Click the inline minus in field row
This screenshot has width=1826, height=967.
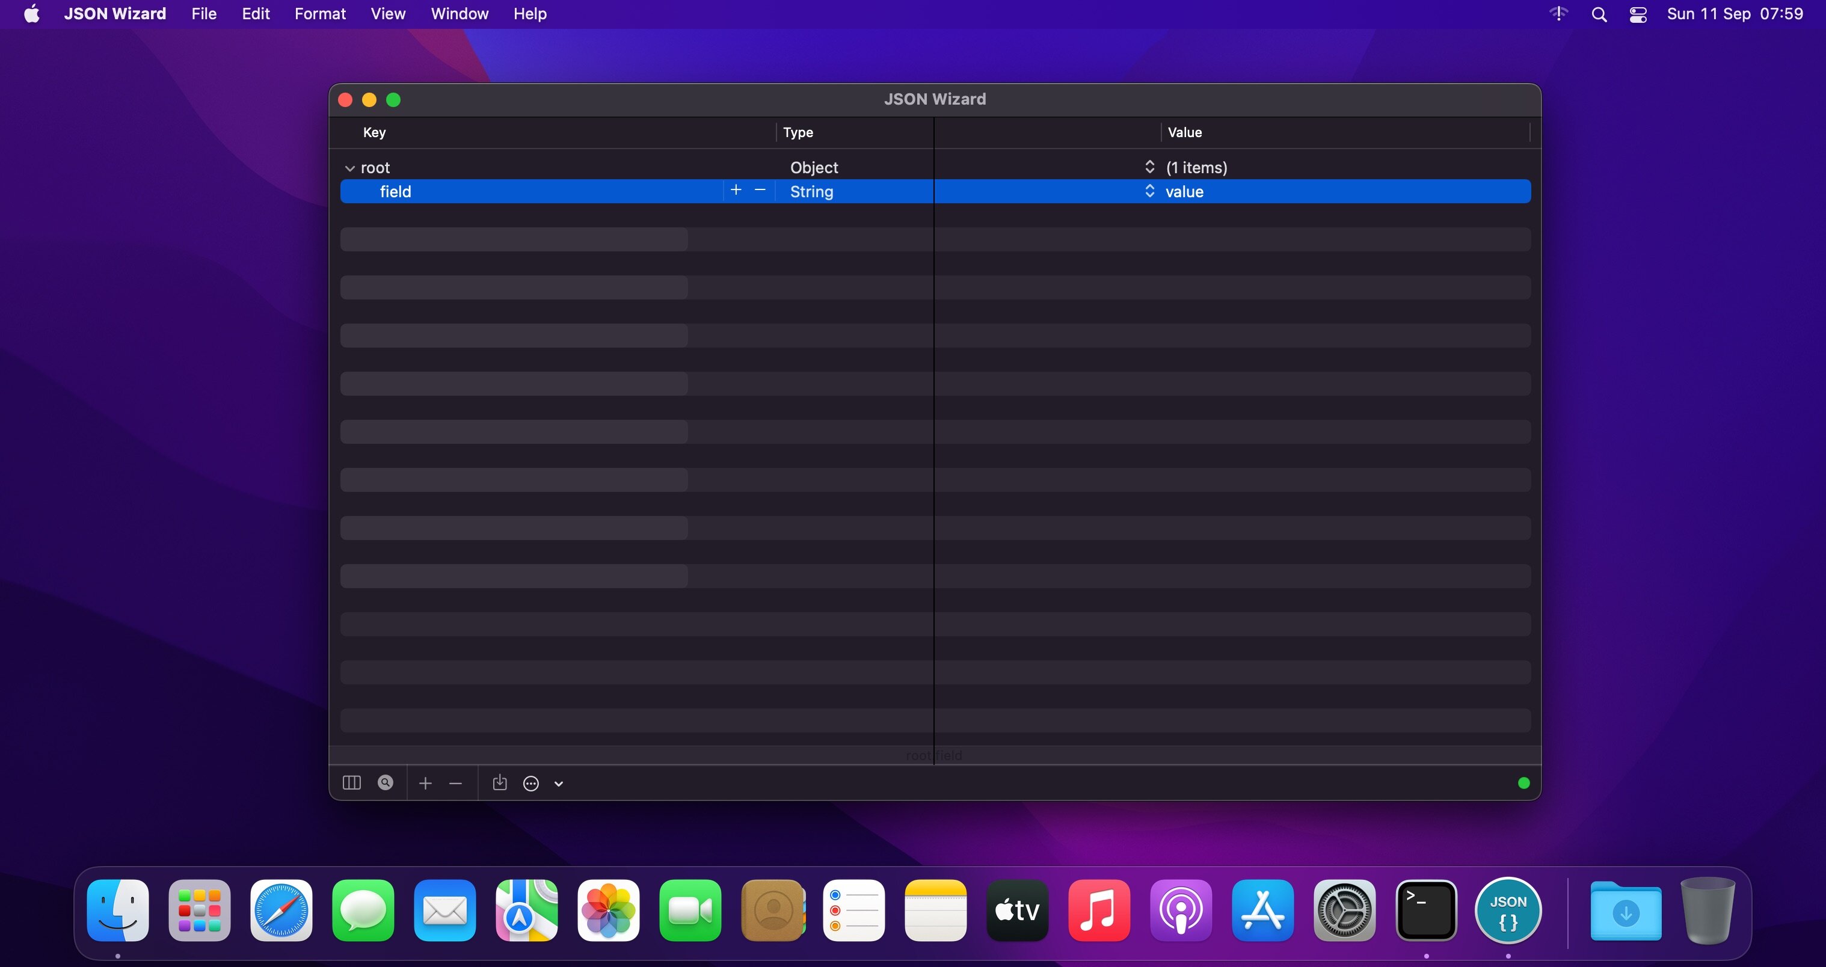click(x=760, y=190)
